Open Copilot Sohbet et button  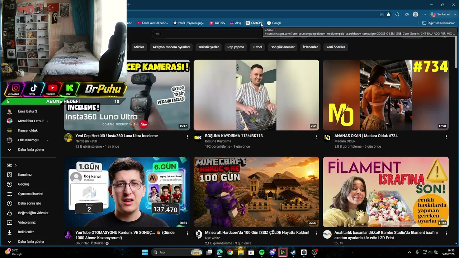[x=440, y=14]
